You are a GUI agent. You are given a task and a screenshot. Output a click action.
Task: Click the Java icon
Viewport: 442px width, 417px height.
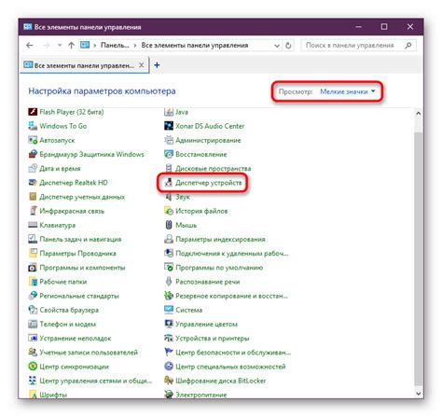coord(169,112)
